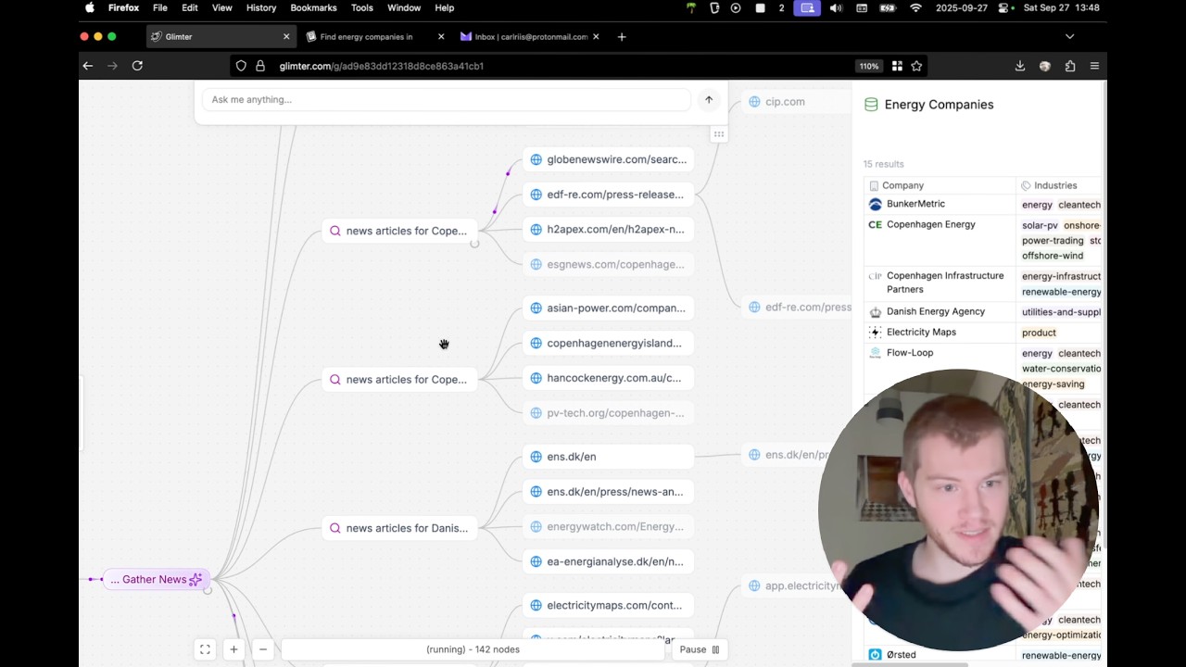Screen dimensions: 1186x667
Task: Click the Energy Companies panel title
Action: pyautogui.click(x=939, y=105)
